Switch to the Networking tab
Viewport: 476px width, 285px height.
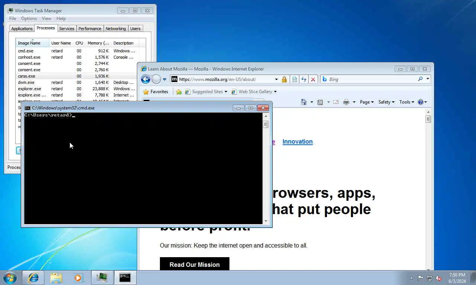pyautogui.click(x=116, y=29)
